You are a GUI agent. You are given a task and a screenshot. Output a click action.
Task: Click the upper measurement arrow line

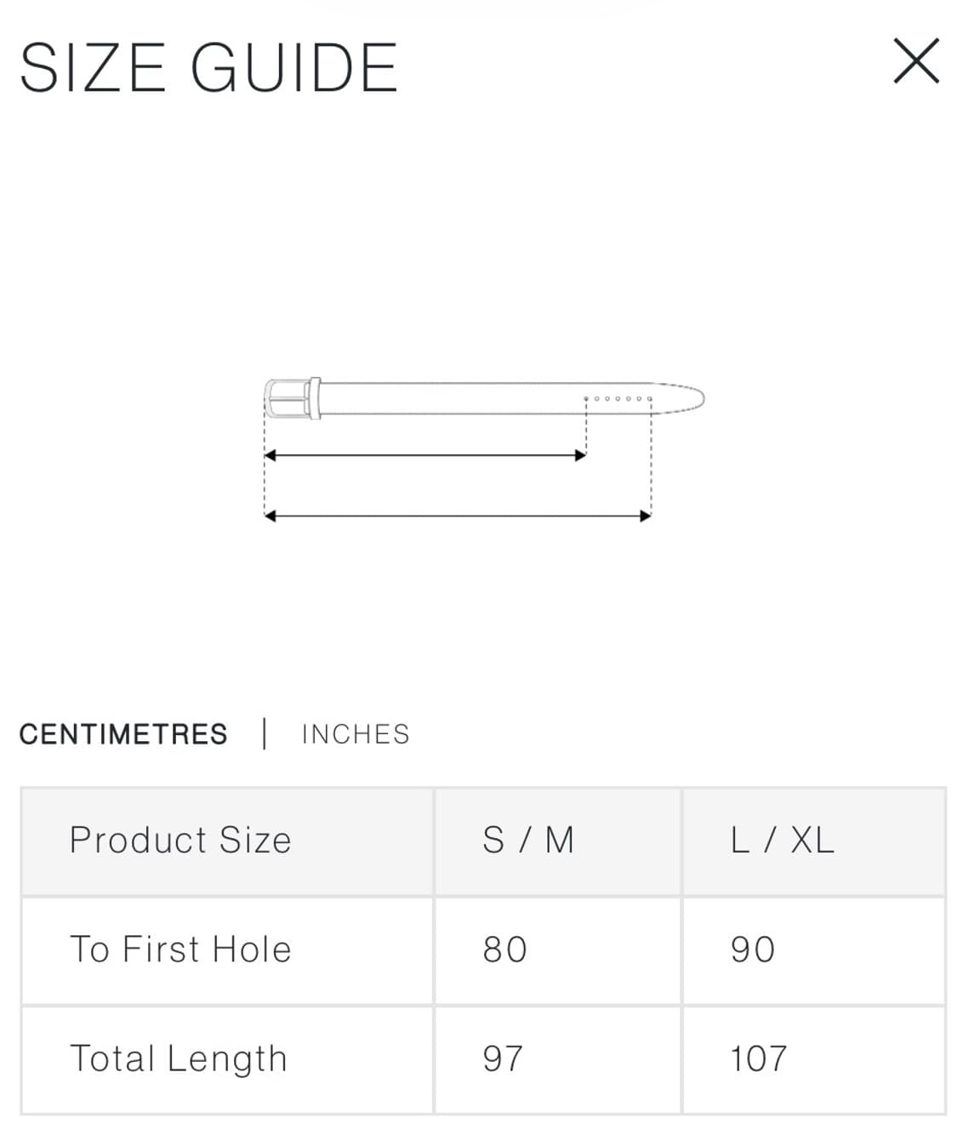(425, 455)
